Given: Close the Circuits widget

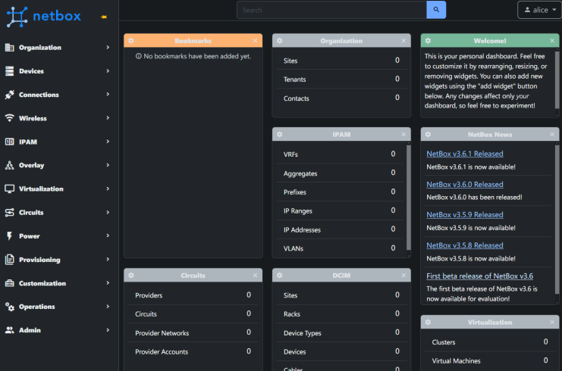Looking at the screenshot, I should 255,276.
